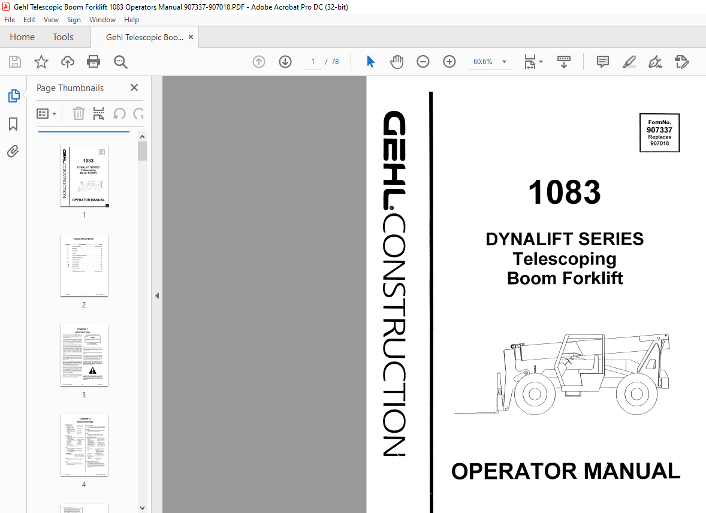Upload file to Document Cloud
Viewport: 706px width, 513px height.
(x=68, y=62)
